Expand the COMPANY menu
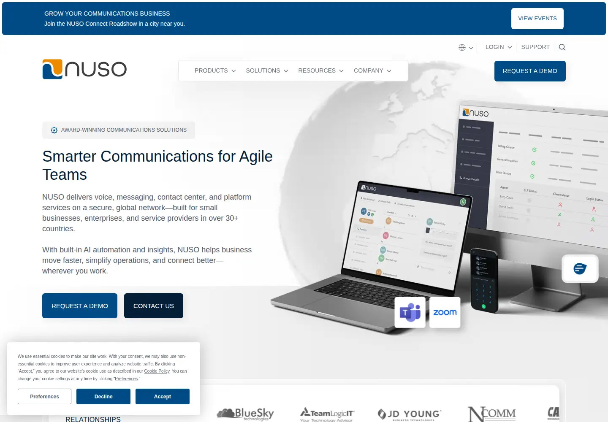This screenshot has width=608, height=422. tap(372, 70)
